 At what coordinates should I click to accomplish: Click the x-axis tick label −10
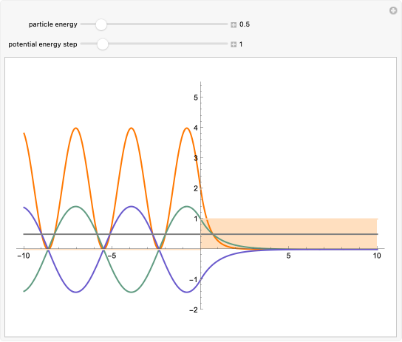(x=24, y=256)
